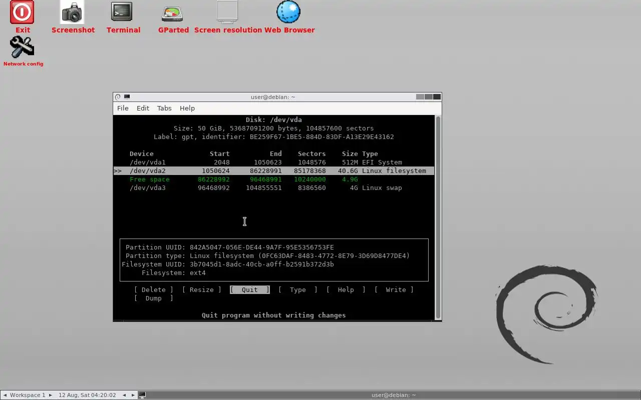Select the highlighted [ Quit ] option
Screen dimensions: 641x400
pos(250,290)
